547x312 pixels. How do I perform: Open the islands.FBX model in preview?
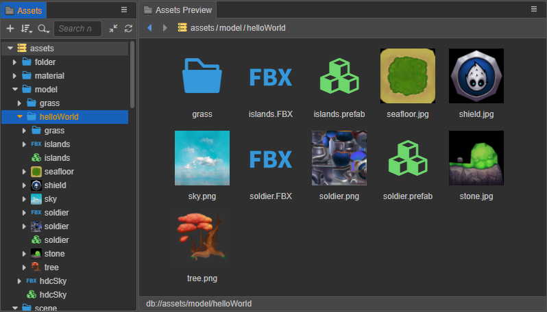(x=270, y=77)
